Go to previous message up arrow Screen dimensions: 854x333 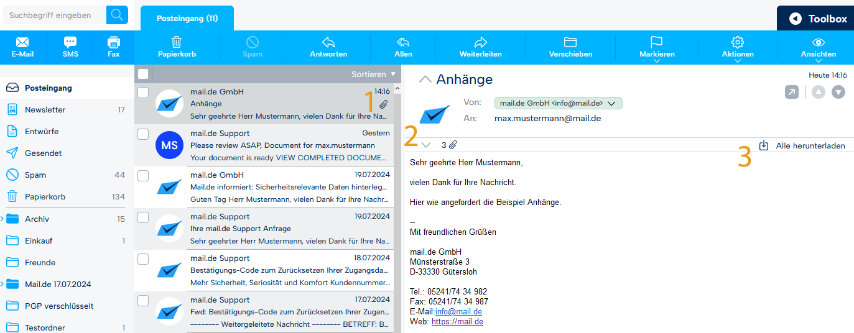click(819, 92)
